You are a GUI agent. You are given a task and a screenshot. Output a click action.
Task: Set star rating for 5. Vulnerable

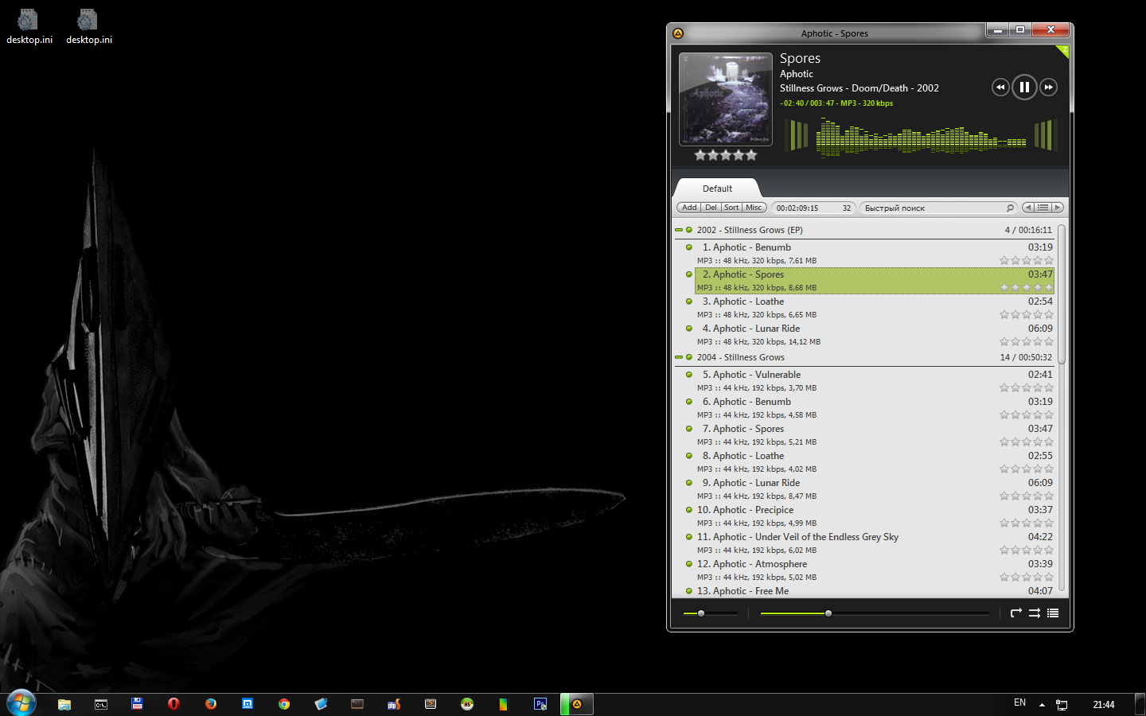click(1027, 388)
